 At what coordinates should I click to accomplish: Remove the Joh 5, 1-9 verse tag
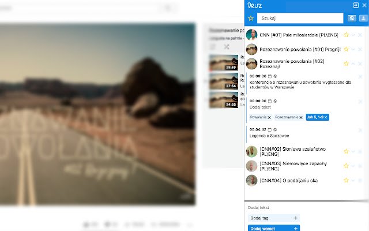pos(326,117)
